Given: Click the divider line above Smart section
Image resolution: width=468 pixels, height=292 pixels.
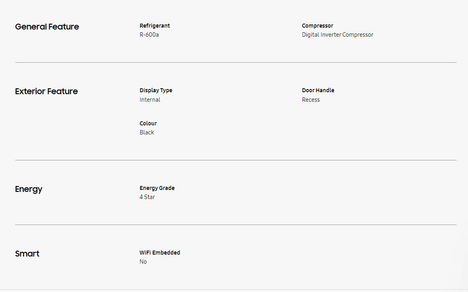Looking at the screenshot, I should pos(236,225).
